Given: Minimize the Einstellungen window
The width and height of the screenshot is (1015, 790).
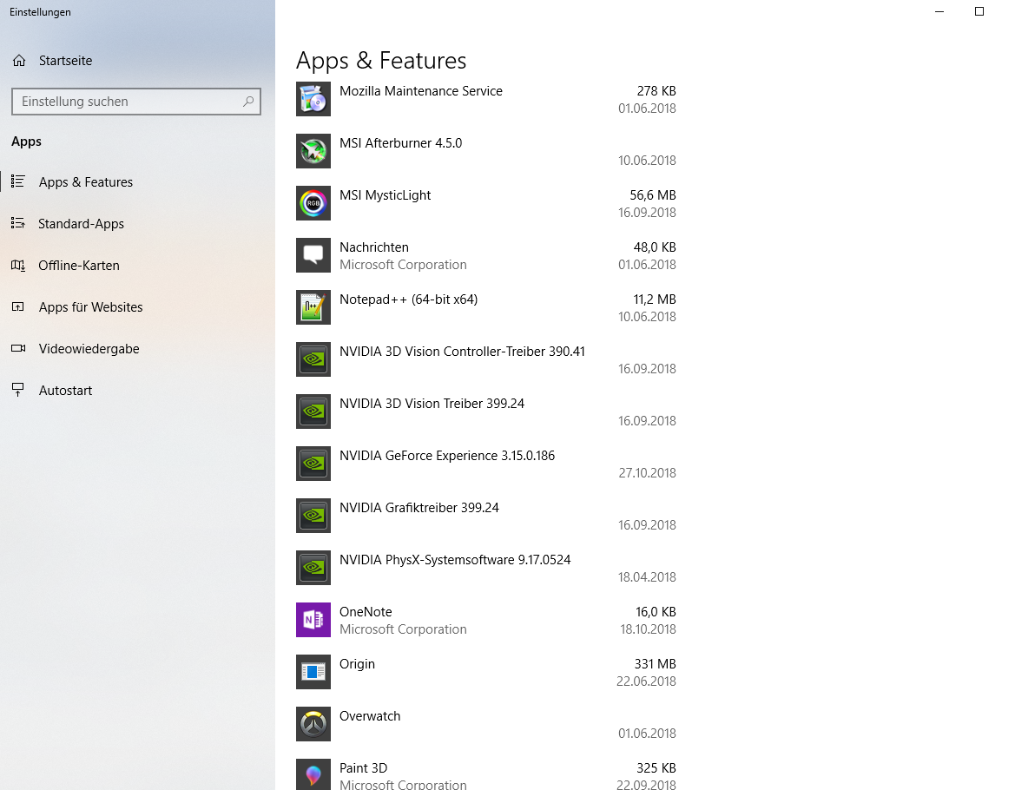Looking at the screenshot, I should [939, 11].
